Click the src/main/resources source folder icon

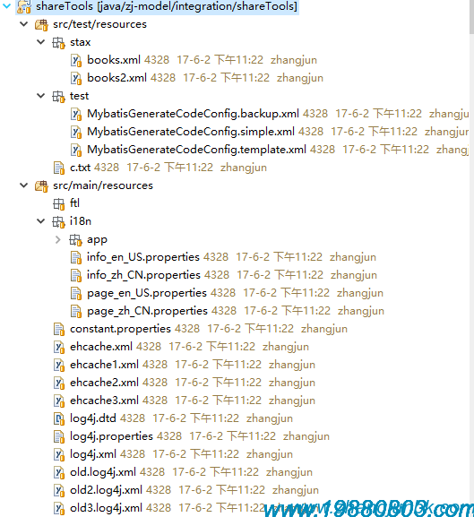pyautogui.click(x=41, y=186)
